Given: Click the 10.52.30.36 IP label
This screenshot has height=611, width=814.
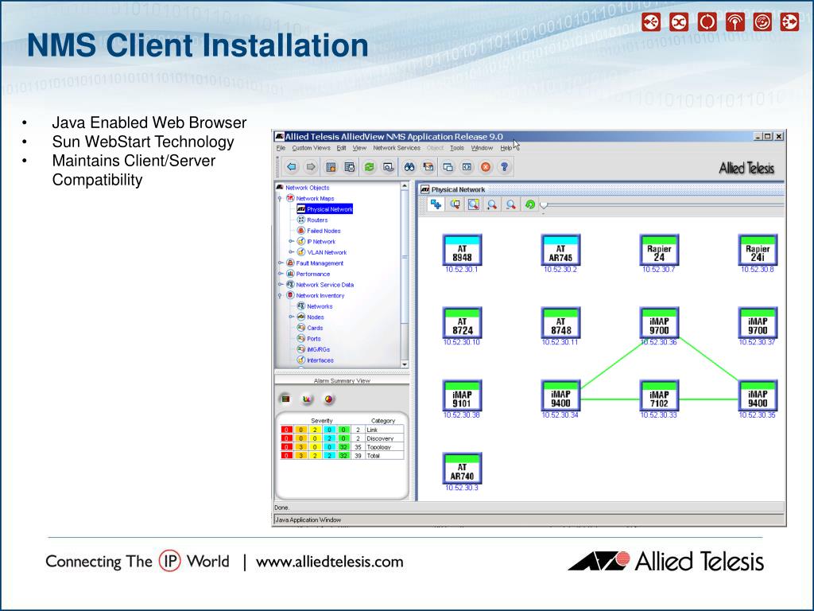Looking at the screenshot, I should [659, 342].
